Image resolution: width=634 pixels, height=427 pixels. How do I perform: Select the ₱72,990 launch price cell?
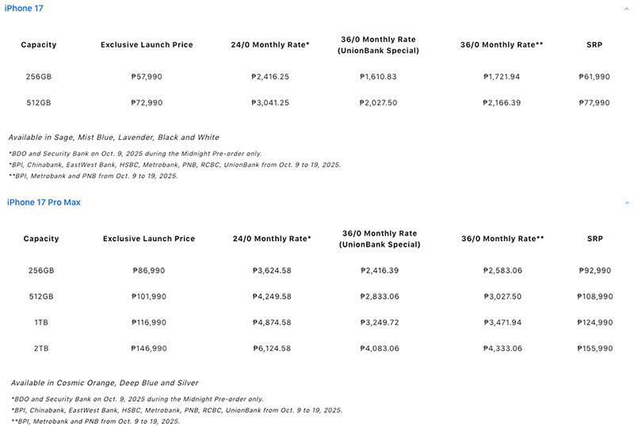[x=147, y=103]
